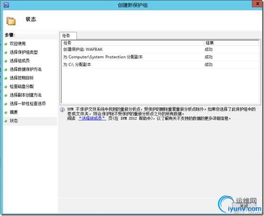Screen dimensions: 264x216
Task: Select the 选择数据保护方法 step
Action: pyautogui.click(x=26, y=69)
